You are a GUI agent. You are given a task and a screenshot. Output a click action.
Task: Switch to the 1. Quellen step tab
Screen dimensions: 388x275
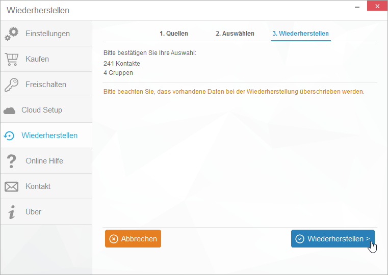(174, 34)
